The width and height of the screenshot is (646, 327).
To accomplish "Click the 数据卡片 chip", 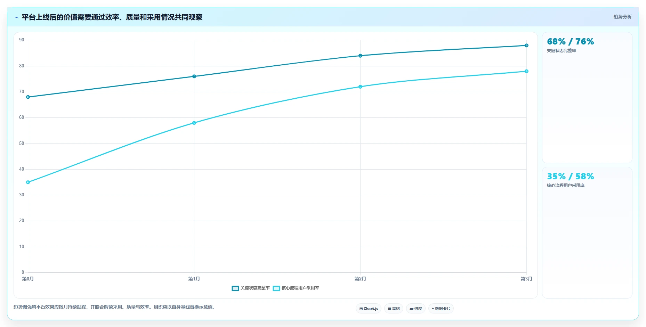I will click(x=441, y=309).
